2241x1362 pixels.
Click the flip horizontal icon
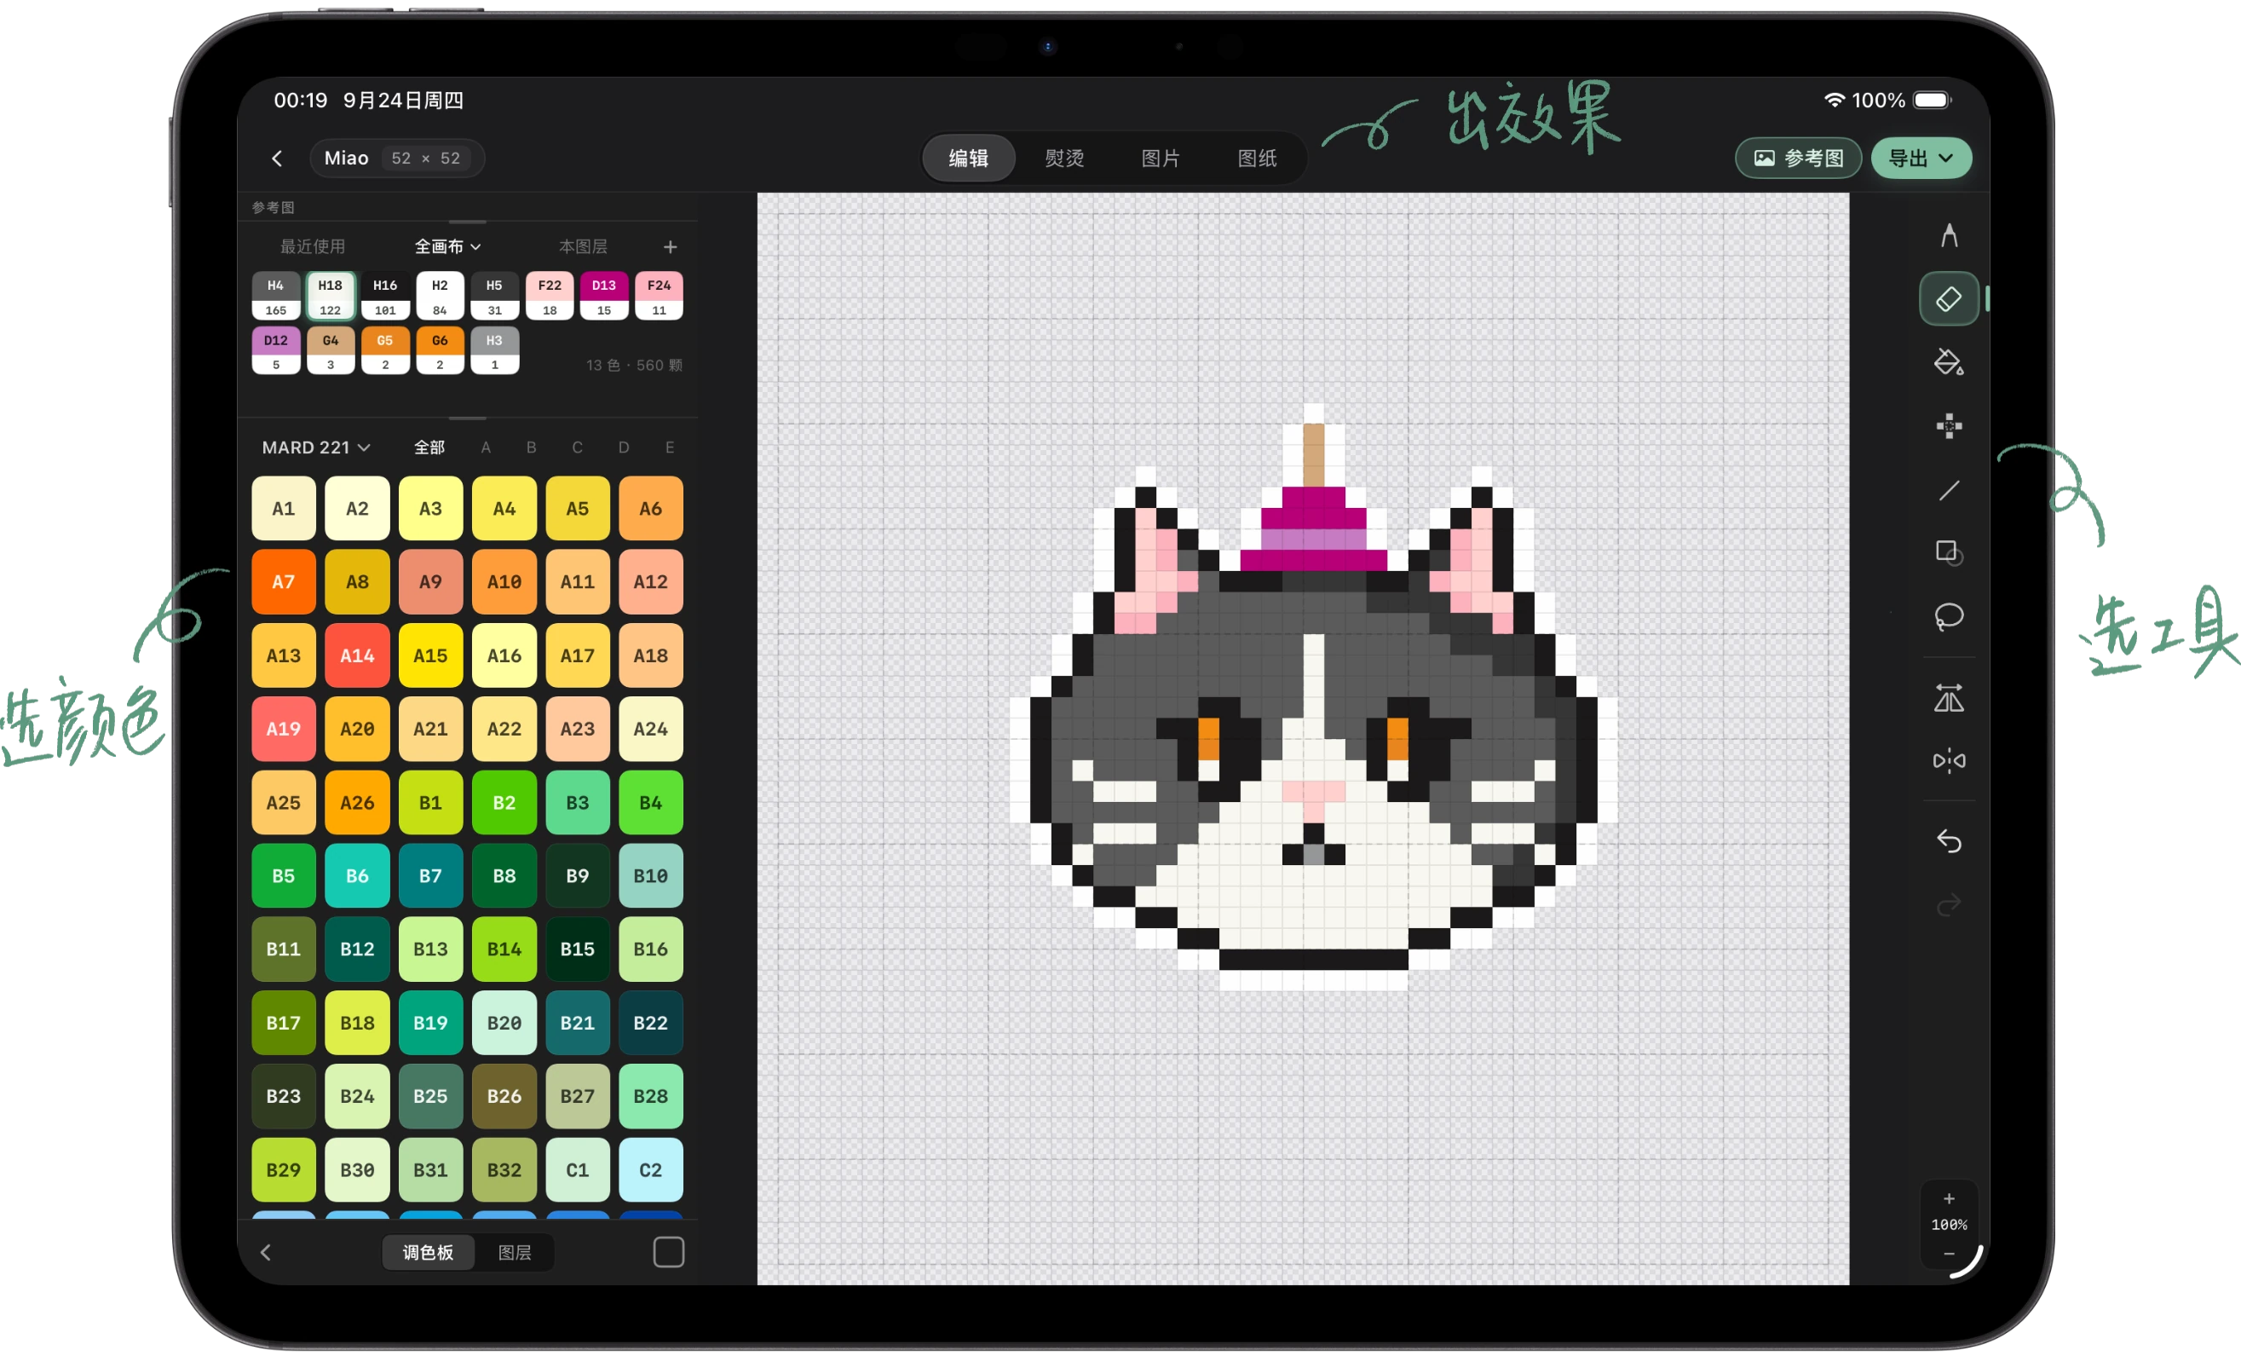pyautogui.click(x=1948, y=699)
